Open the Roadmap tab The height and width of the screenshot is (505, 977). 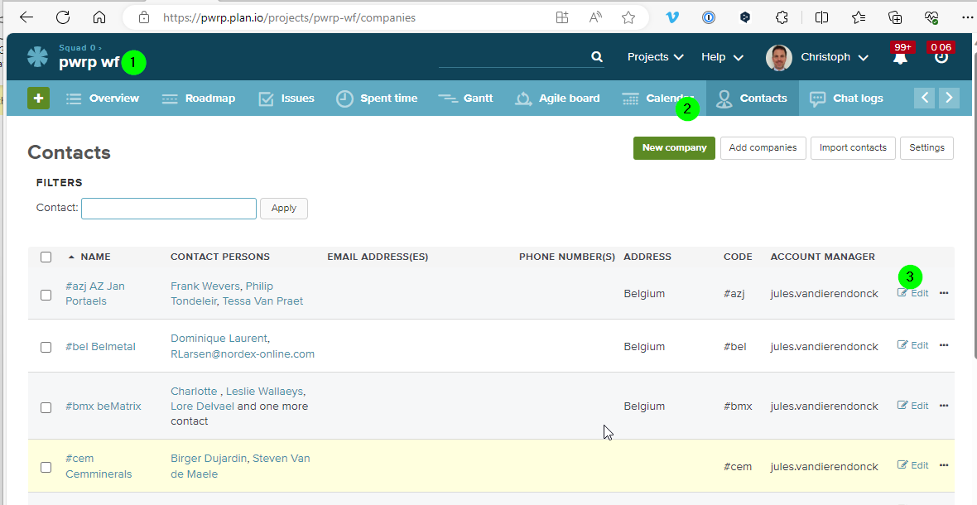click(199, 98)
